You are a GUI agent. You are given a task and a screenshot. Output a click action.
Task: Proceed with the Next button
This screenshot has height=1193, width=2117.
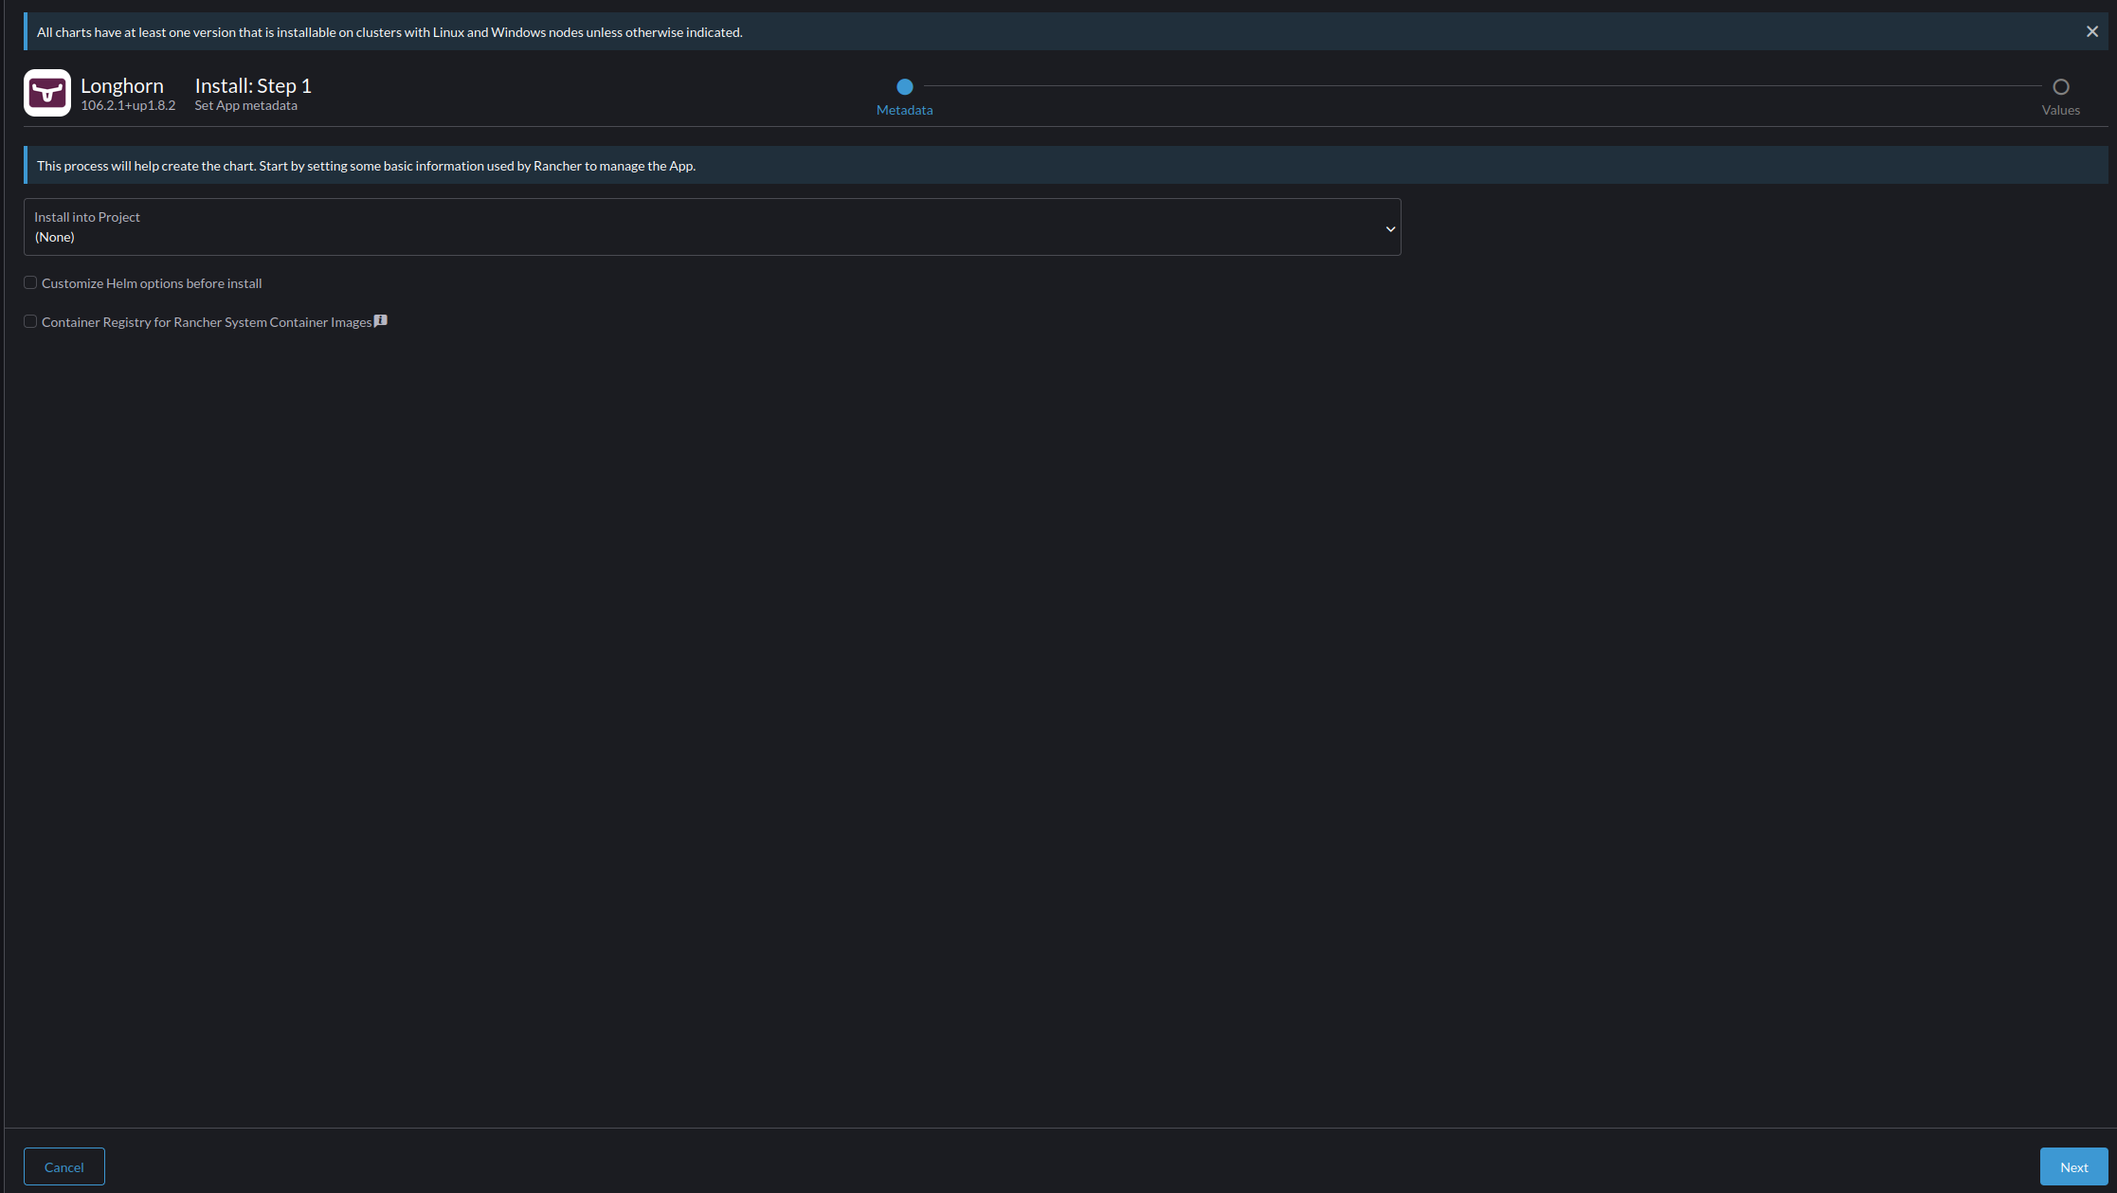coord(2073,1166)
